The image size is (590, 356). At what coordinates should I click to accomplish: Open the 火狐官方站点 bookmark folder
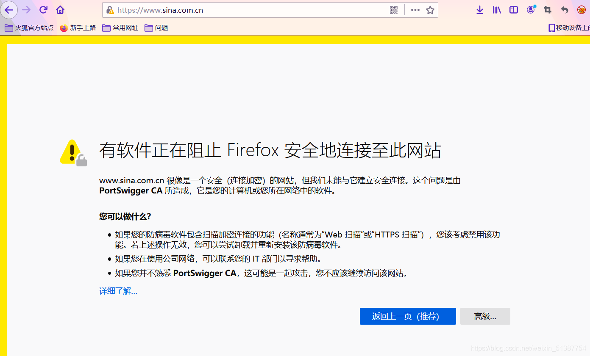(29, 28)
